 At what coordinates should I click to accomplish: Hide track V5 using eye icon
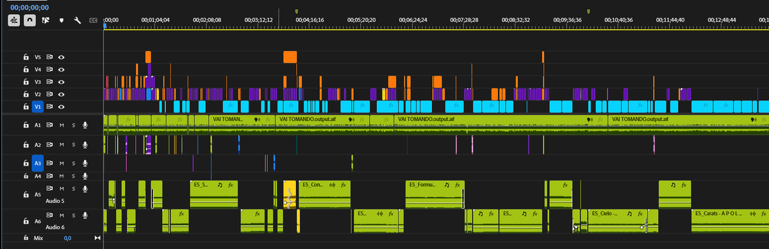click(x=62, y=57)
